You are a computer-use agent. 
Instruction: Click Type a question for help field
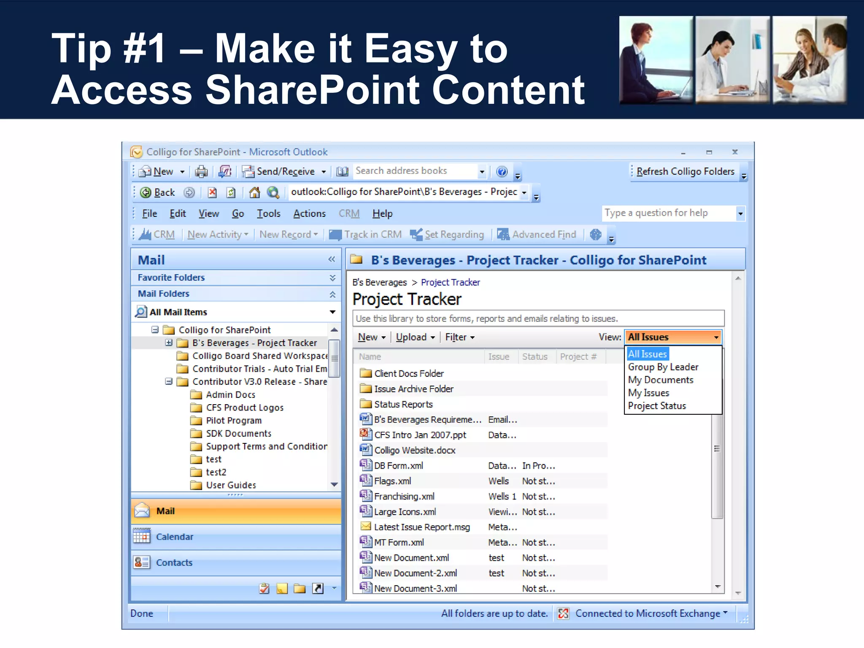669,213
